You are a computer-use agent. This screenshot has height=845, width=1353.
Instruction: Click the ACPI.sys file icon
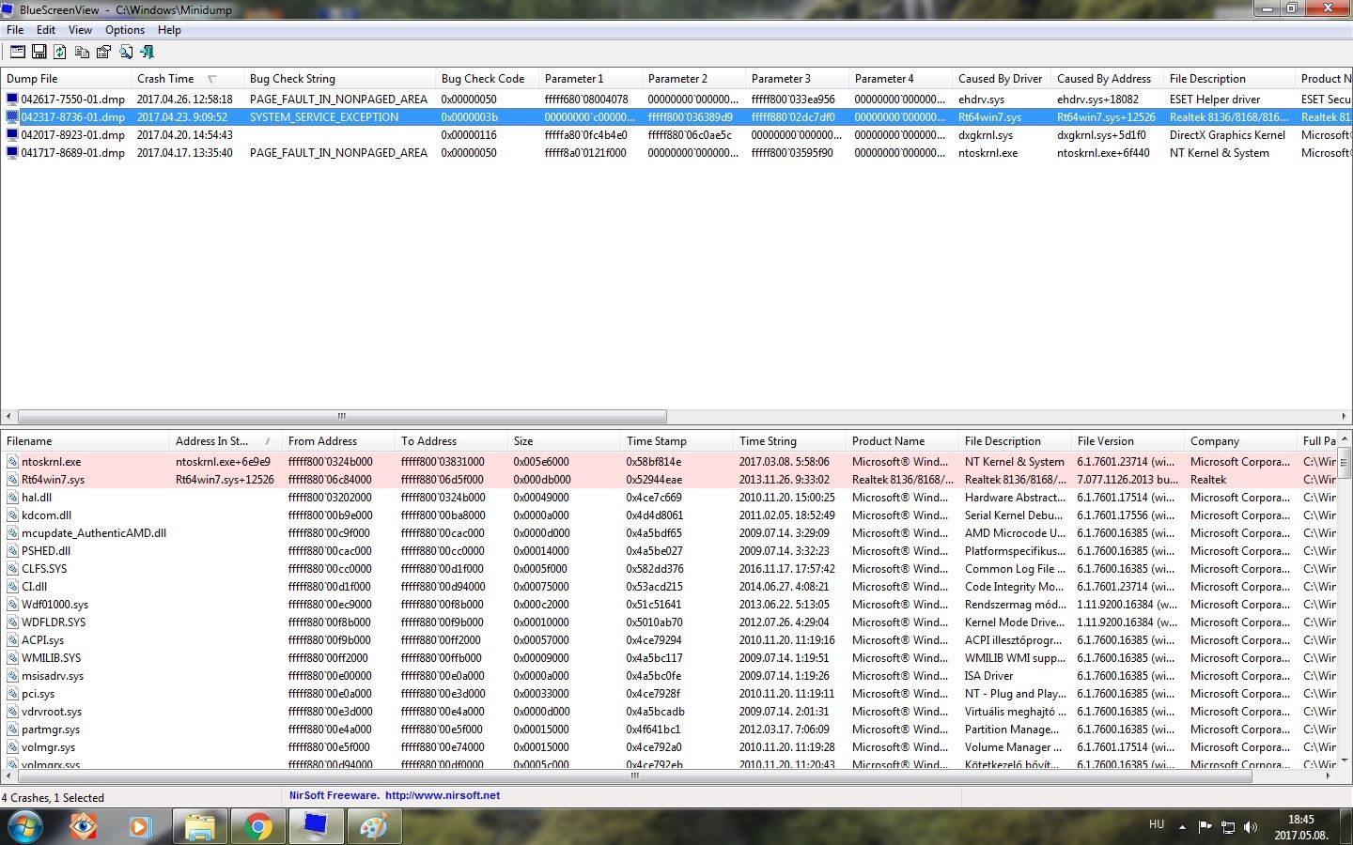[12, 640]
